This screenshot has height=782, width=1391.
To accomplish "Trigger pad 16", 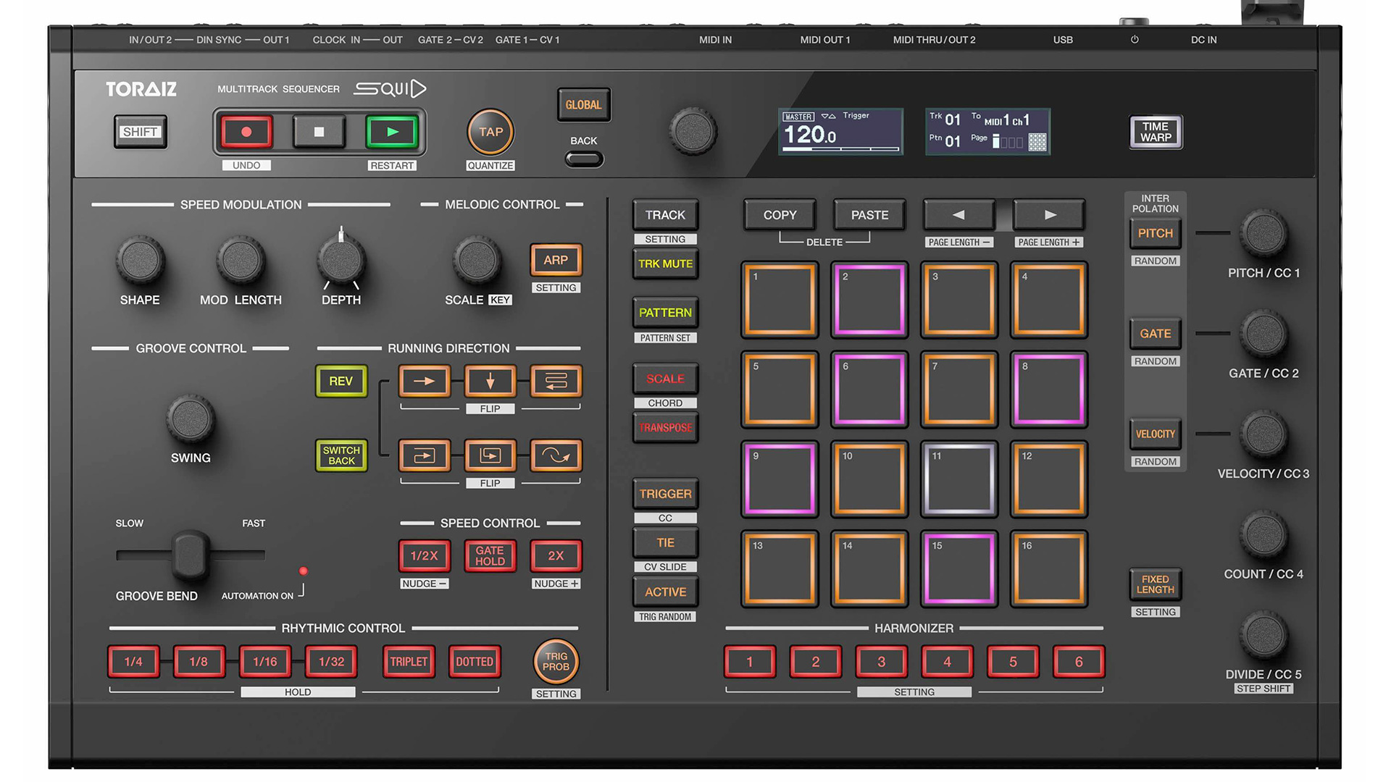I will (x=1049, y=569).
